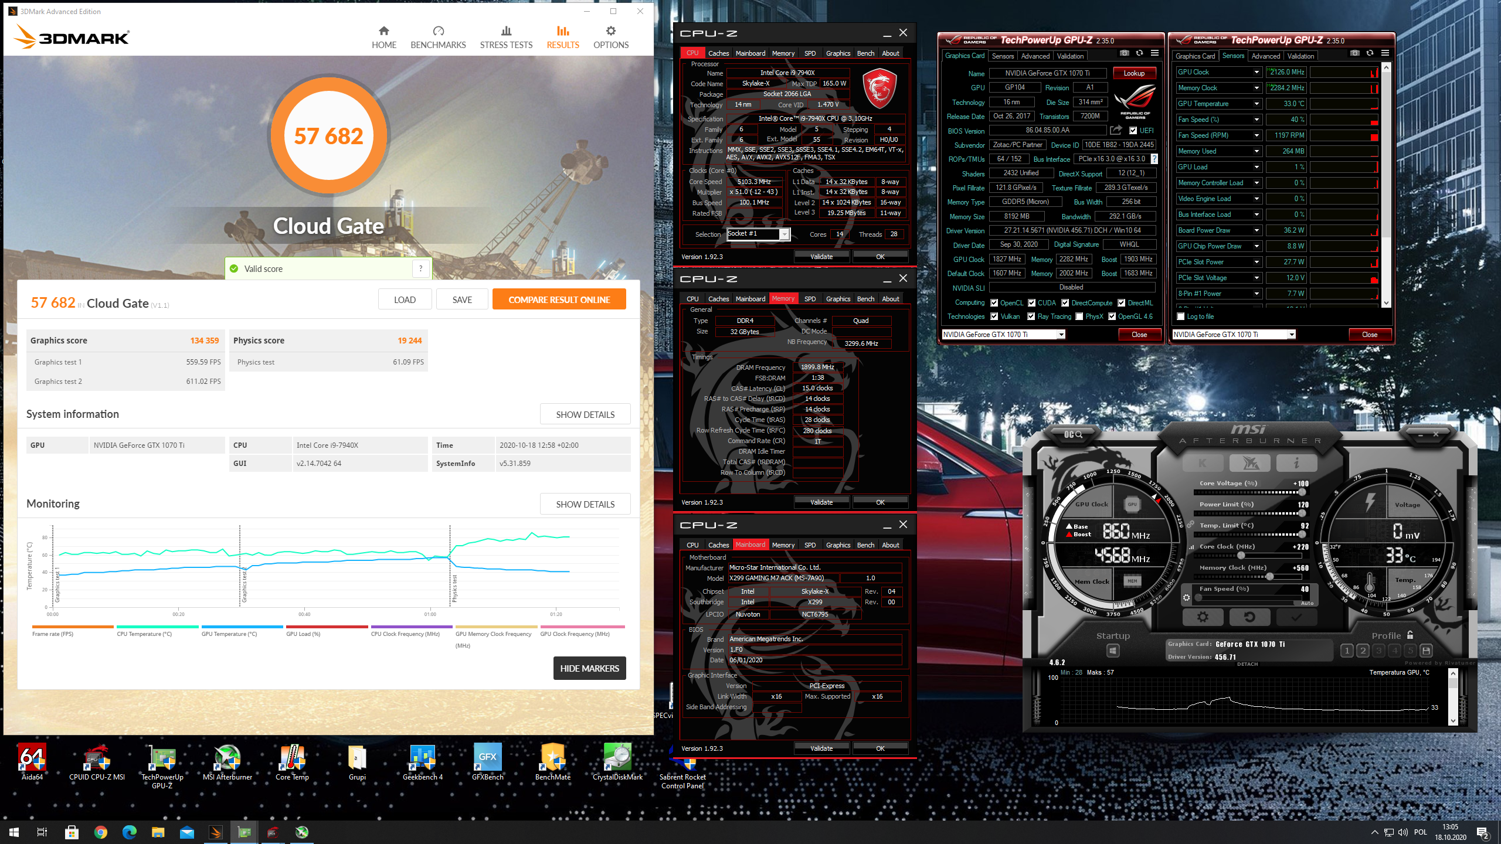Click Afterburner save profile floppy icon

[1426, 651]
